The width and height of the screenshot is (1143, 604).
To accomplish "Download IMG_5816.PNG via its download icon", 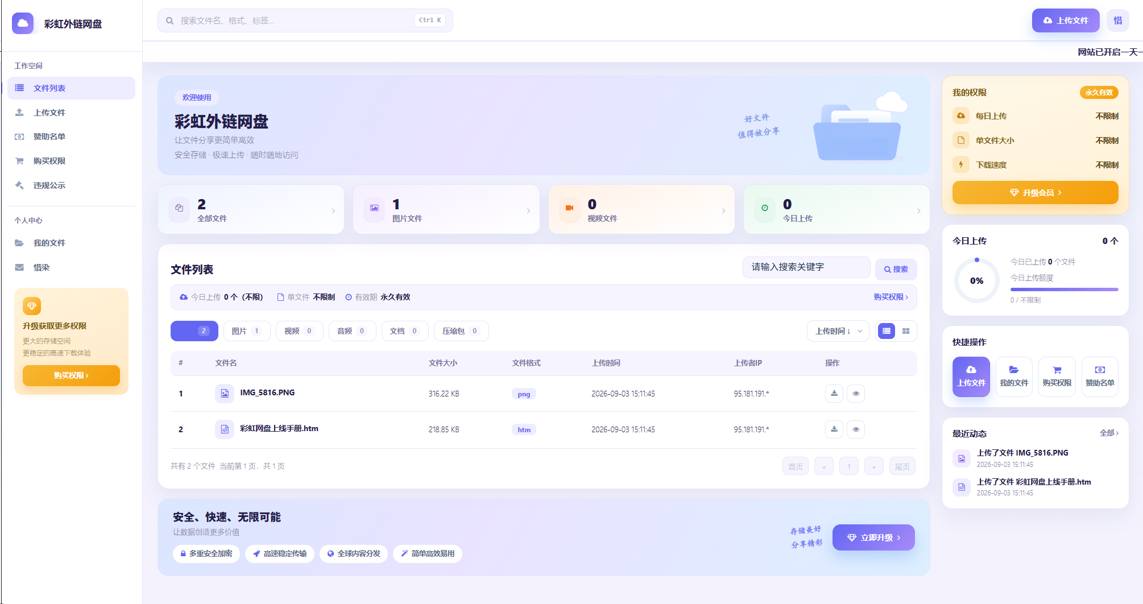I will (834, 393).
